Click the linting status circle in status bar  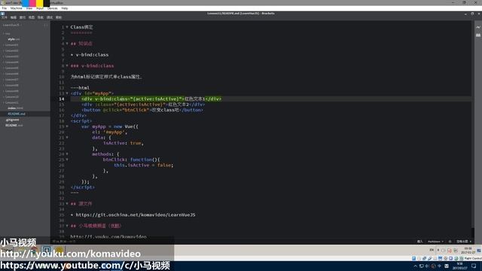450,242
